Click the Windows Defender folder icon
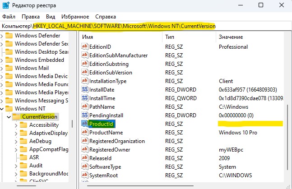 9,35
